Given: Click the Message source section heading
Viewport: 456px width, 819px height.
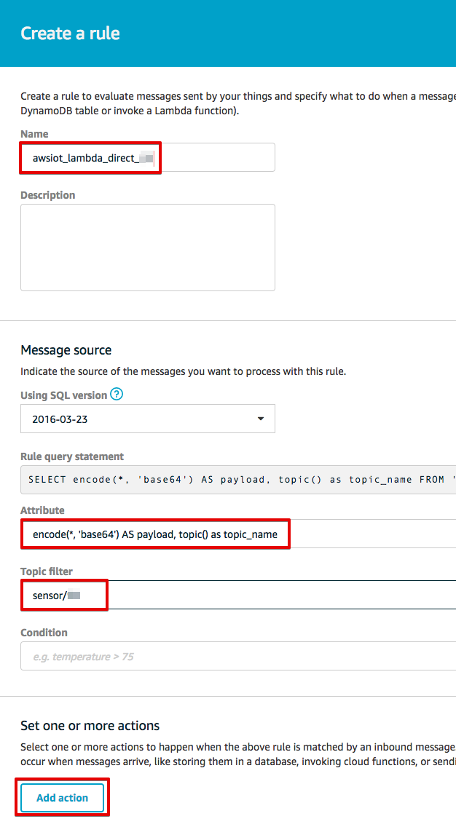Looking at the screenshot, I should tap(66, 350).
